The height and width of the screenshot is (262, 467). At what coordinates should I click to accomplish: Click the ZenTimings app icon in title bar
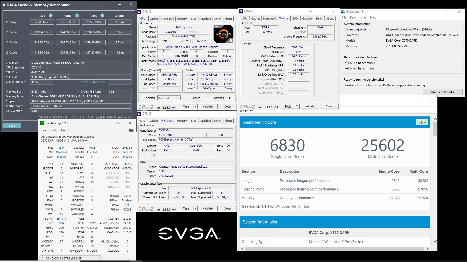42,123
